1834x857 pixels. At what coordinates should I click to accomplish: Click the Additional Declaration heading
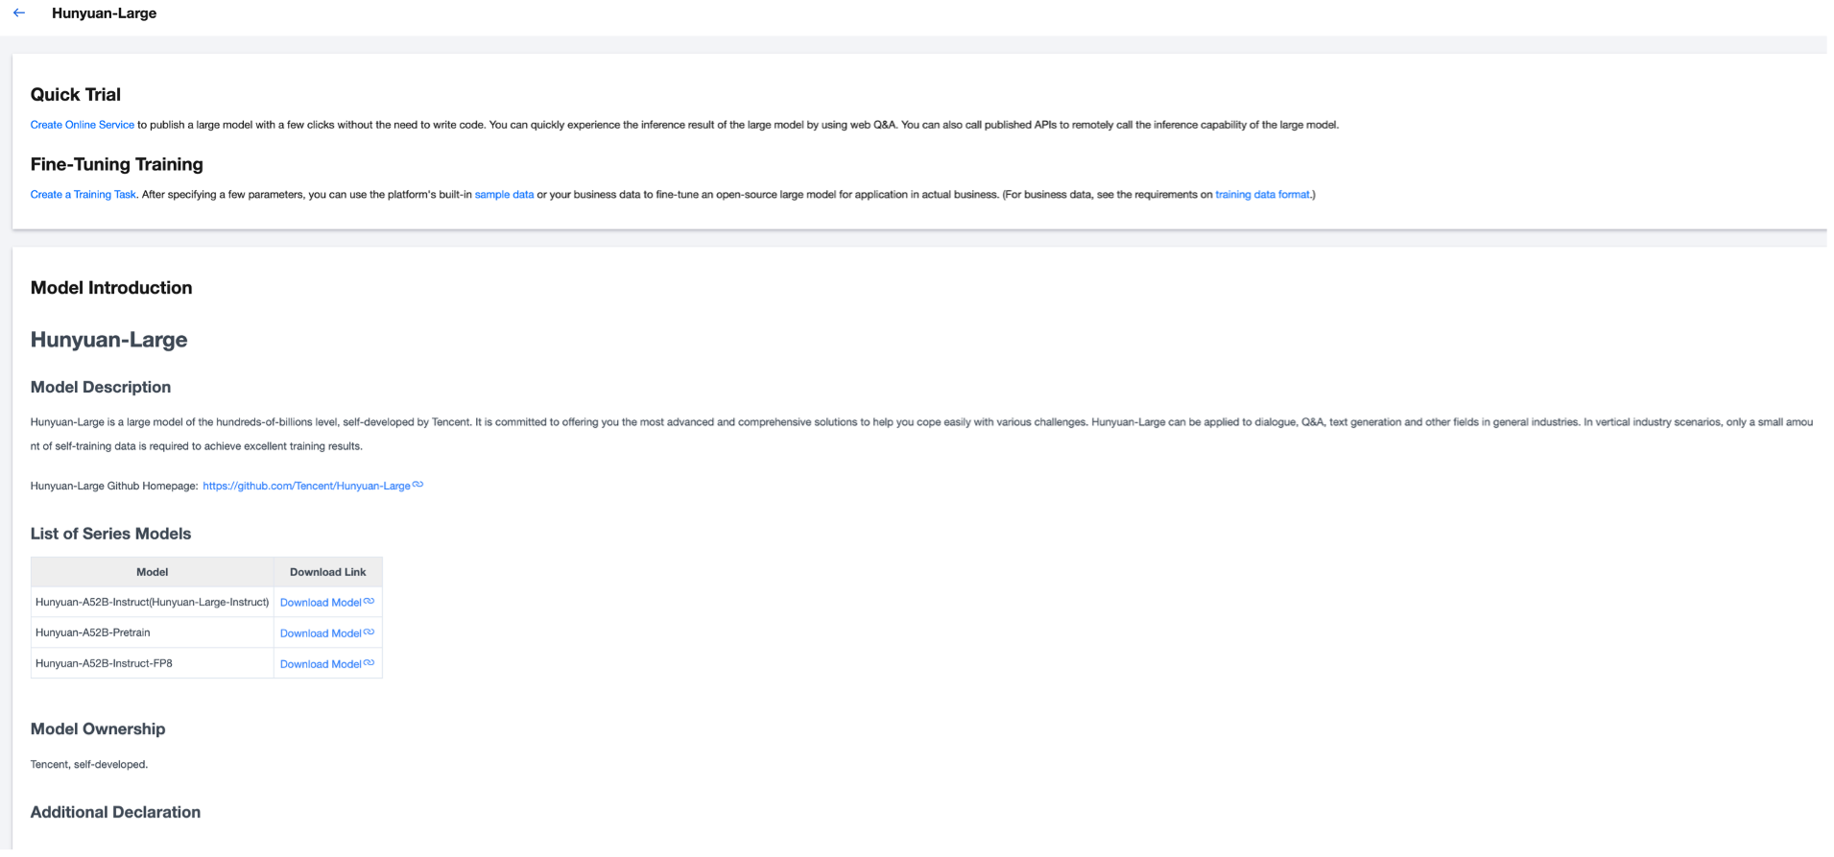coord(116,813)
